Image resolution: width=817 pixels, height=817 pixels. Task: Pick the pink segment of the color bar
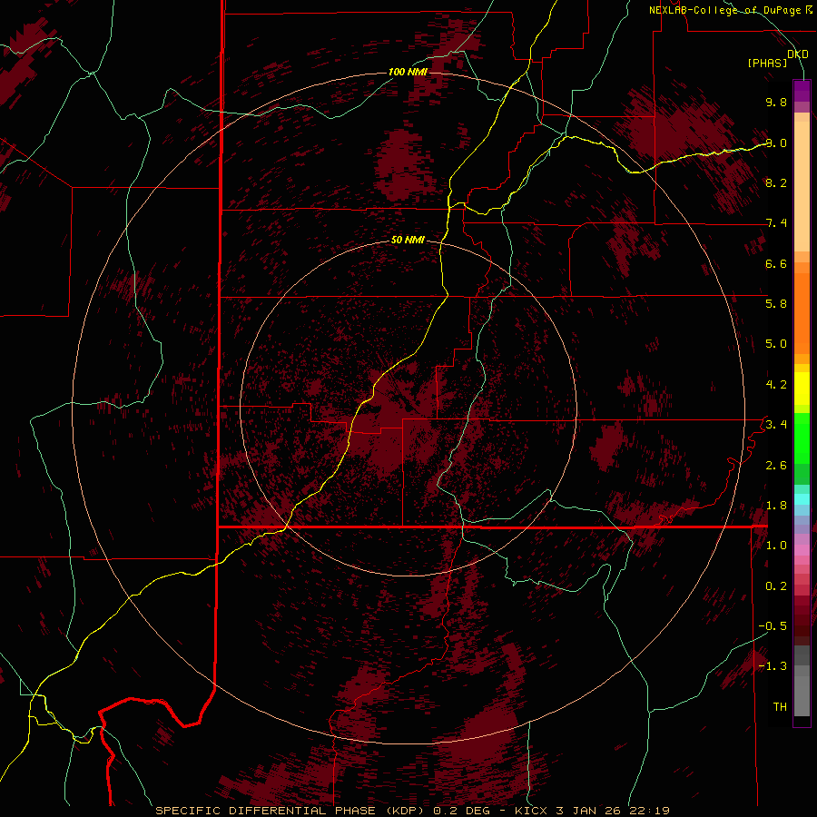click(802, 550)
